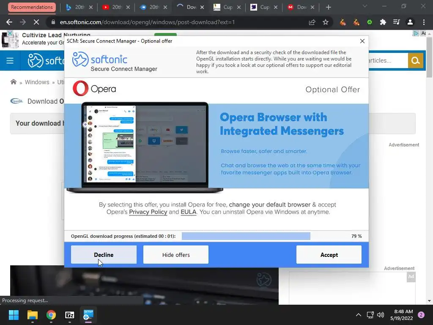Screen dimensions: 433x325
Task: Go back in Chrome
Action: coord(9,22)
